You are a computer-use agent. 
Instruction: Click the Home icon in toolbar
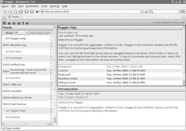pos(20,12)
